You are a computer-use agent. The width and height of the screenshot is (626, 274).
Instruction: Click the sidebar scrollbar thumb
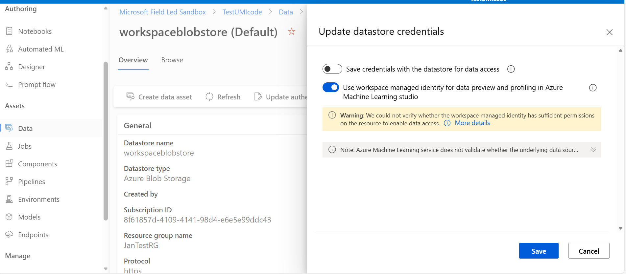tap(106, 141)
